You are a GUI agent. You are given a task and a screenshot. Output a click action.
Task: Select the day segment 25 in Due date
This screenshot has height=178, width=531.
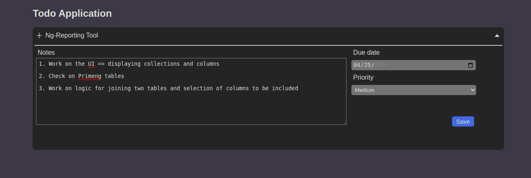click(367, 65)
